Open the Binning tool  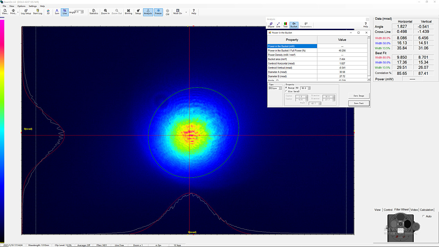[128, 12]
